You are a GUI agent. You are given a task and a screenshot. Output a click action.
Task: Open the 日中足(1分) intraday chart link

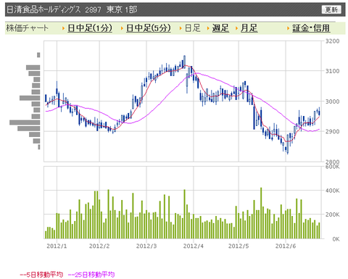[x=90, y=28]
